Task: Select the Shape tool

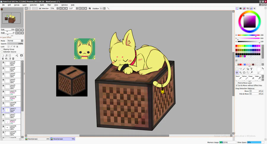Action: pos(248,69)
